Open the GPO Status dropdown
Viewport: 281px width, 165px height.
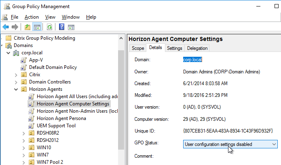pyautogui.click(x=230, y=144)
